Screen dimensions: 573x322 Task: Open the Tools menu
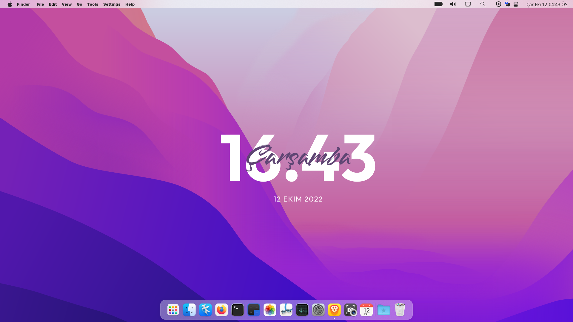point(93,4)
